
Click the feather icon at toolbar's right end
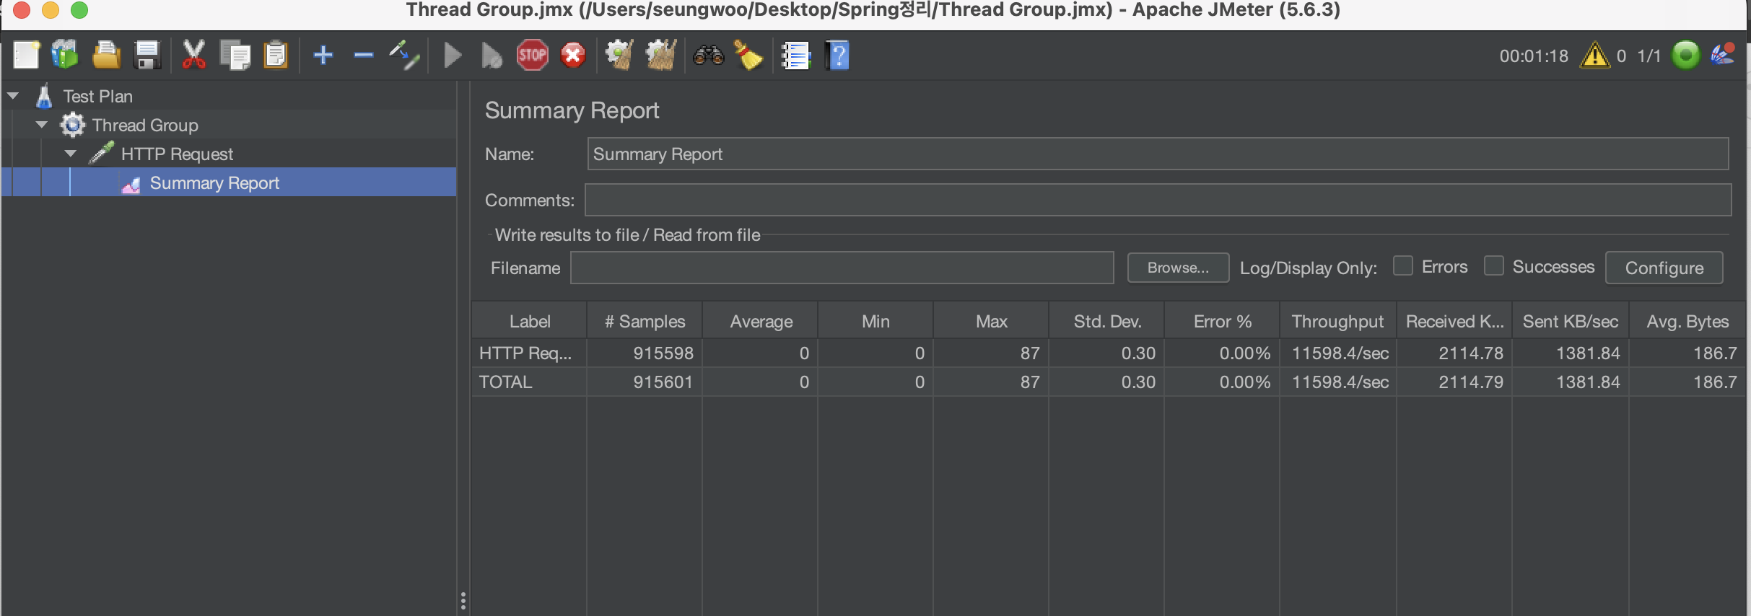(1723, 55)
